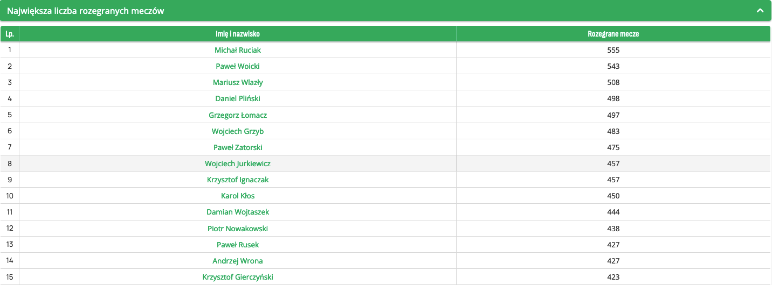Image resolution: width=772 pixels, height=285 pixels.
Task: Click the Damian Wojtaszek name
Action: [238, 212]
